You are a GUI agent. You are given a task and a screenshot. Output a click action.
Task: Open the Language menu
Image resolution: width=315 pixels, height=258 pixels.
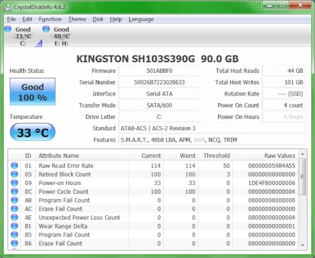[x=141, y=20]
